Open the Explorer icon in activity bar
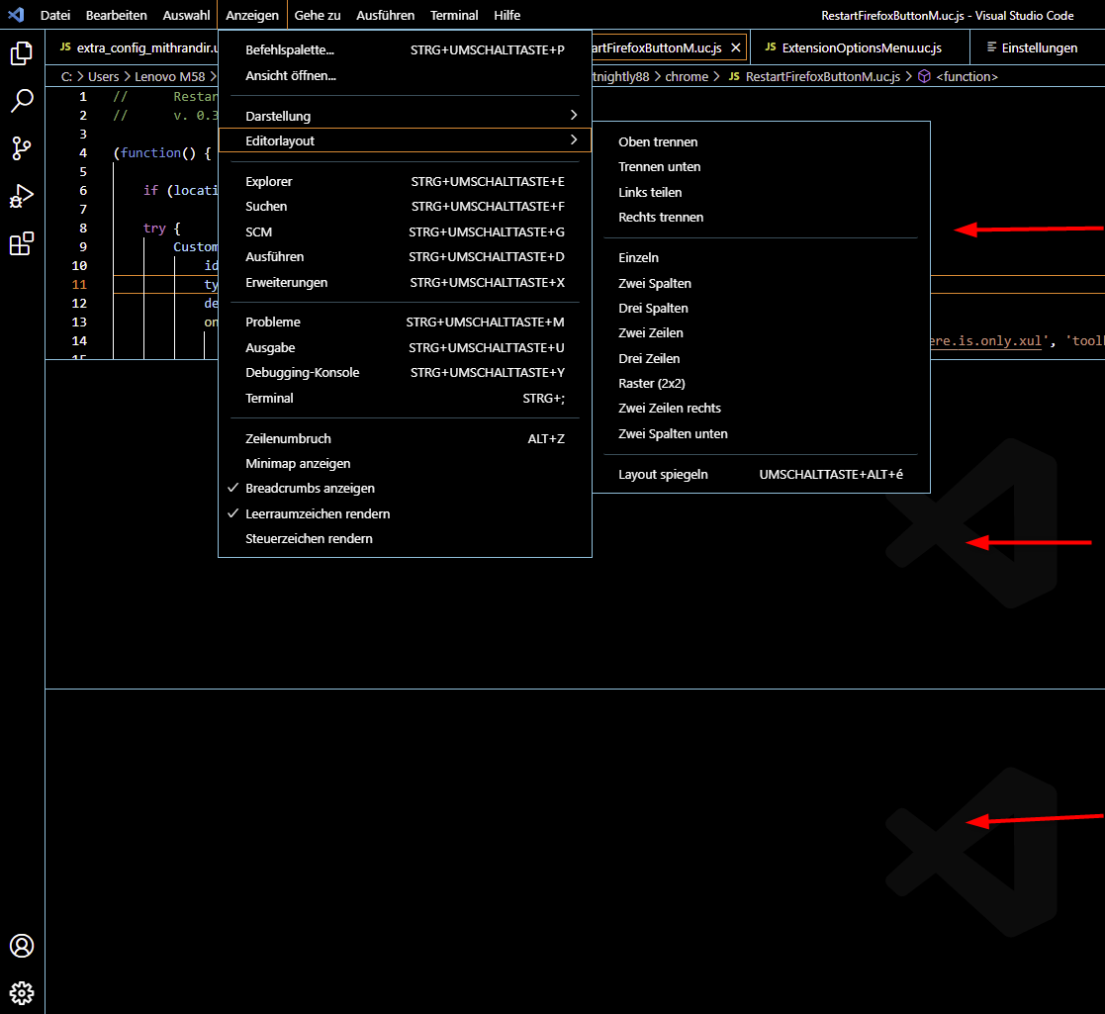Screen dimensions: 1105x1014 22,52
